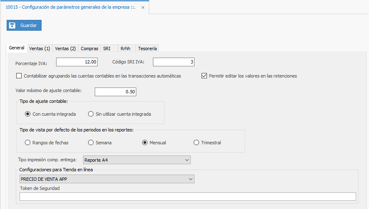Image resolution: width=369 pixels, height=209 pixels.
Task: Select Rangos de fechas period view
Action: (x=28, y=143)
